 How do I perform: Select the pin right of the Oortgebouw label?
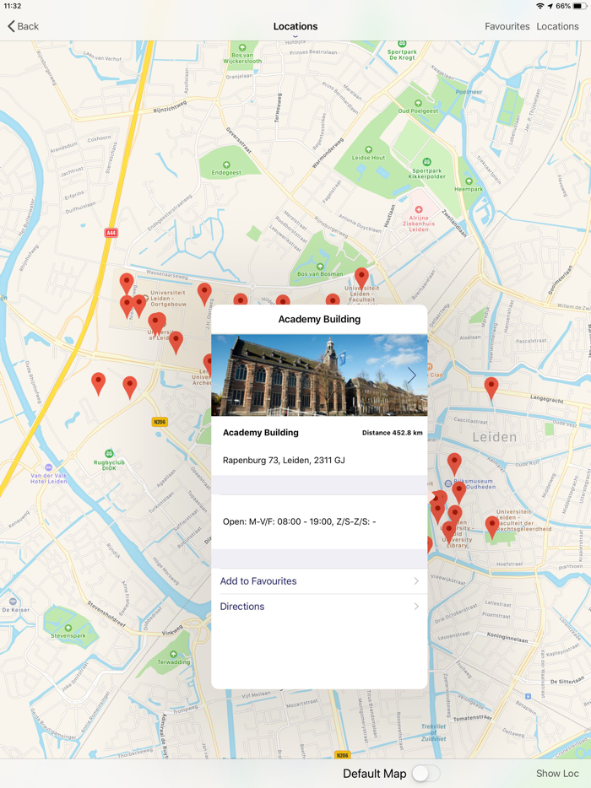pos(204,294)
